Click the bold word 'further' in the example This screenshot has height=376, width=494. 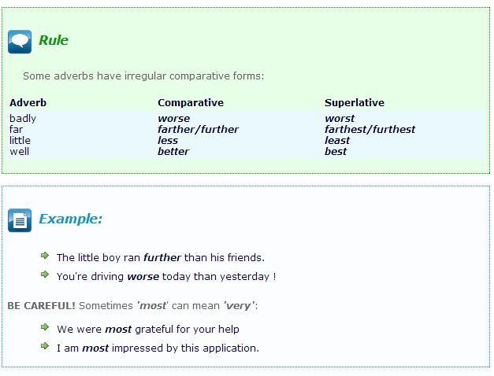click(162, 257)
